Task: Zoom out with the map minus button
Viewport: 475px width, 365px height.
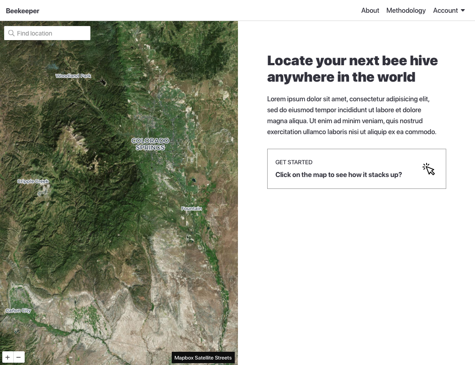Action: click(19, 357)
